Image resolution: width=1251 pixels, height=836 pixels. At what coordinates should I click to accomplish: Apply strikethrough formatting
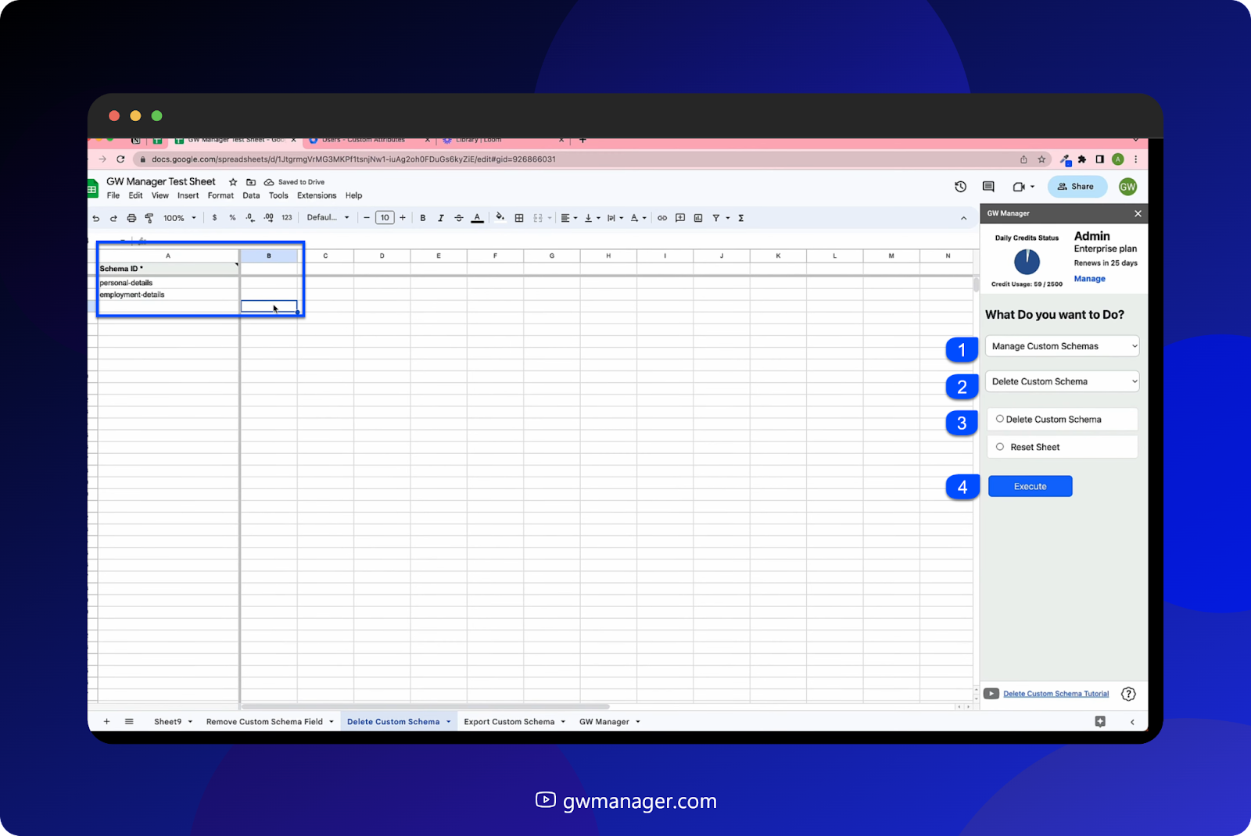click(459, 218)
